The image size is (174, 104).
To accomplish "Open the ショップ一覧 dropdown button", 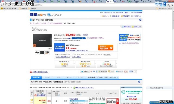I will [x=79, y=38].
